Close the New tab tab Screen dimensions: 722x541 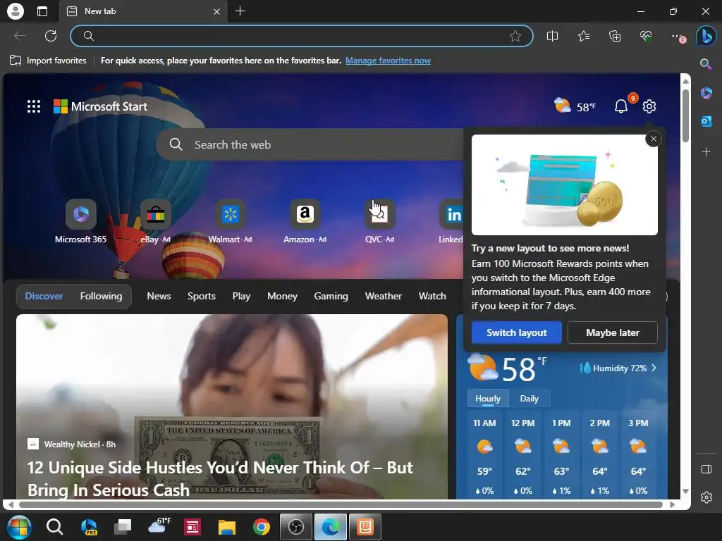pos(217,11)
